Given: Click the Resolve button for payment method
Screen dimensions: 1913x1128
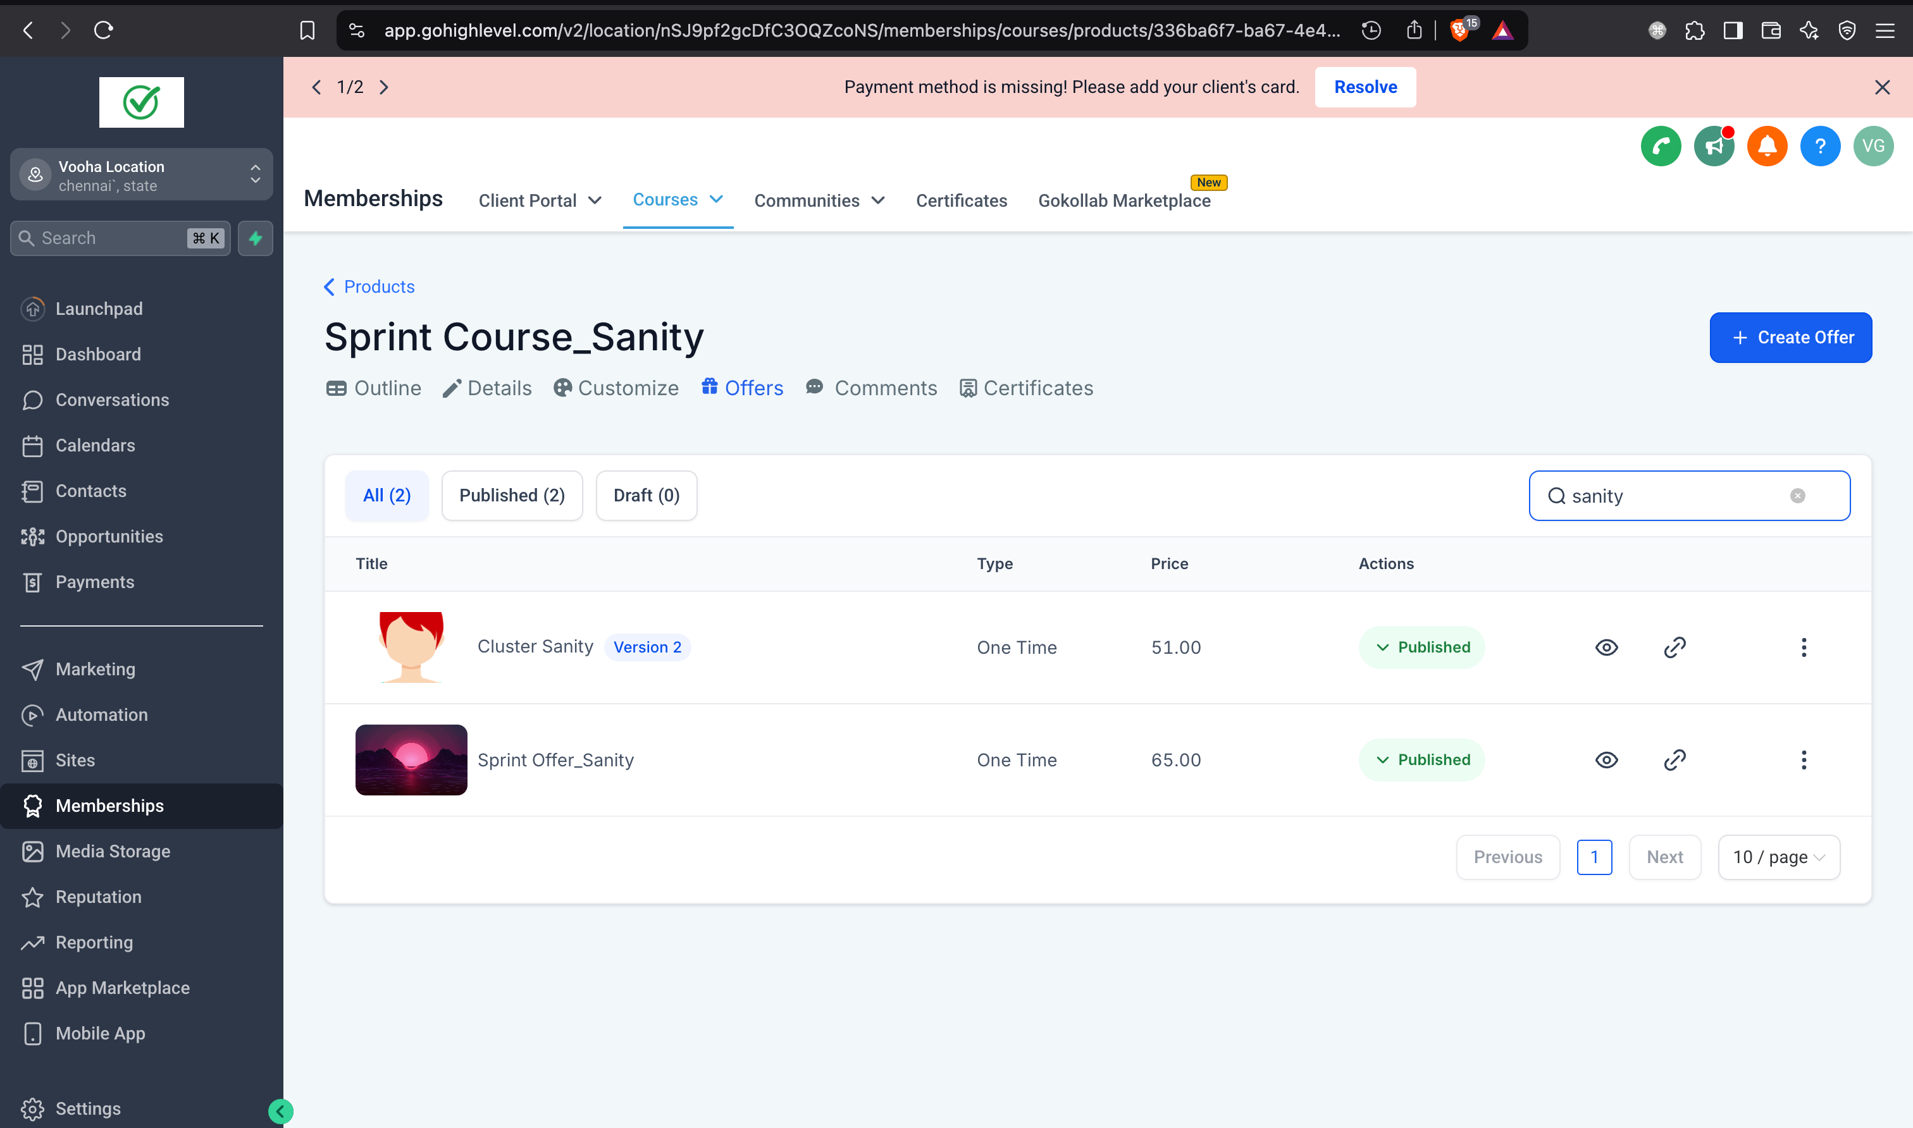Looking at the screenshot, I should (x=1365, y=86).
